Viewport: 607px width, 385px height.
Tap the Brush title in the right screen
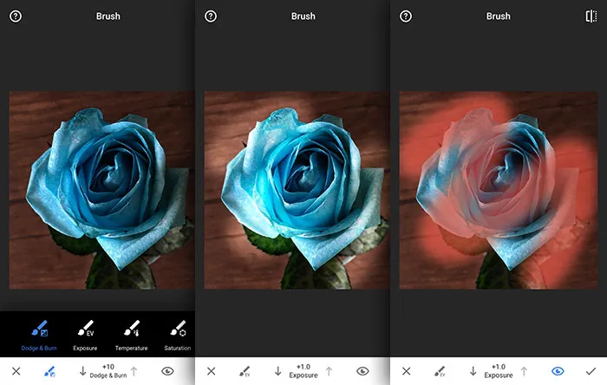click(499, 16)
